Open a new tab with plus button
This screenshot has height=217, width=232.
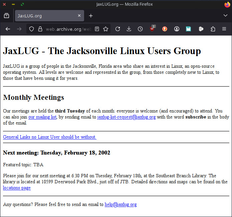(x=91, y=16)
